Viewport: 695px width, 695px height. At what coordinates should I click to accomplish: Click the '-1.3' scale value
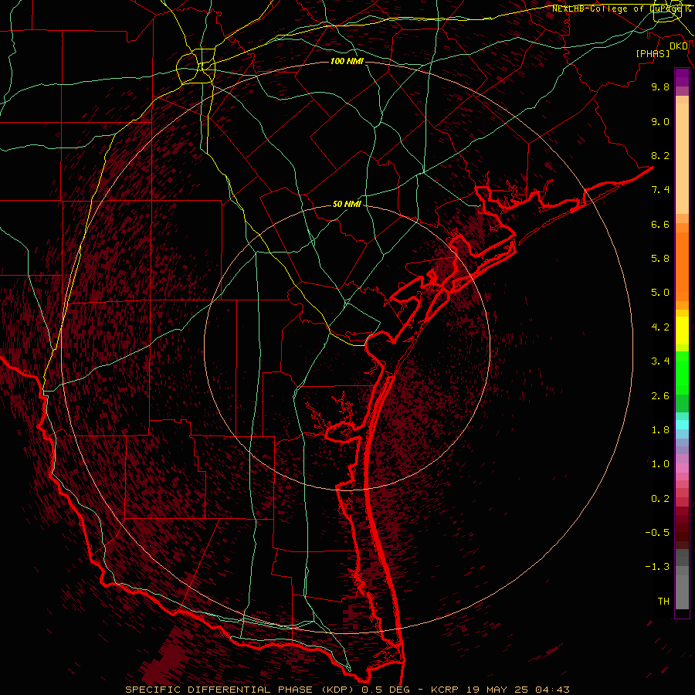pyautogui.click(x=657, y=567)
